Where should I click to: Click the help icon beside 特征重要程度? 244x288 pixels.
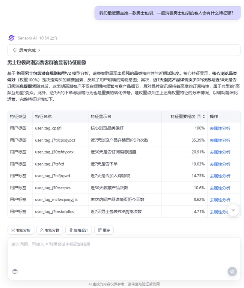(x=199, y=116)
